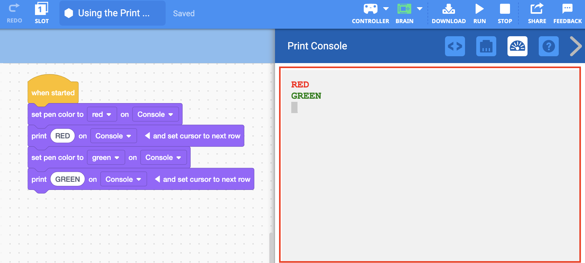The height and width of the screenshot is (263, 585).
Task: Rename the project 'Using the Print ...'
Action: pos(112,13)
